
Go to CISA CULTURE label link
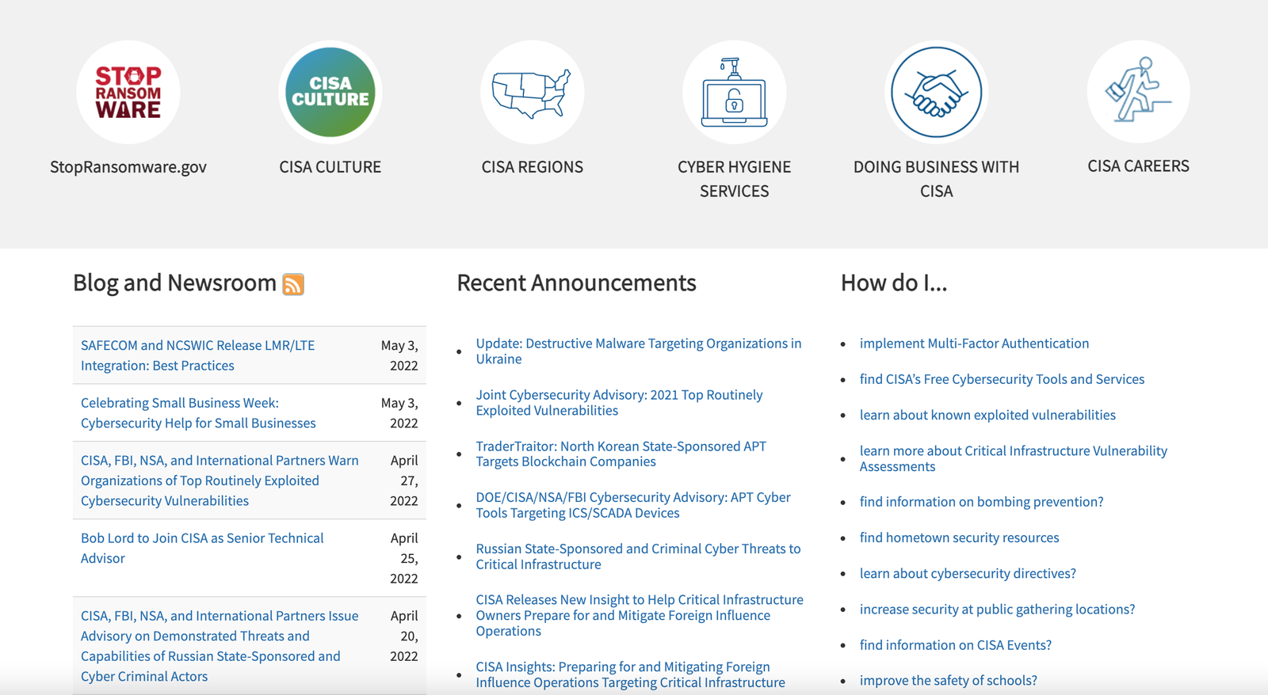click(330, 167)
